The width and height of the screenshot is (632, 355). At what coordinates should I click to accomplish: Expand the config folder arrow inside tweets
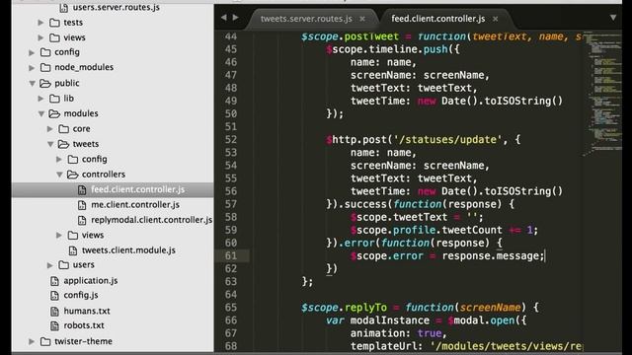pos(59,160)
